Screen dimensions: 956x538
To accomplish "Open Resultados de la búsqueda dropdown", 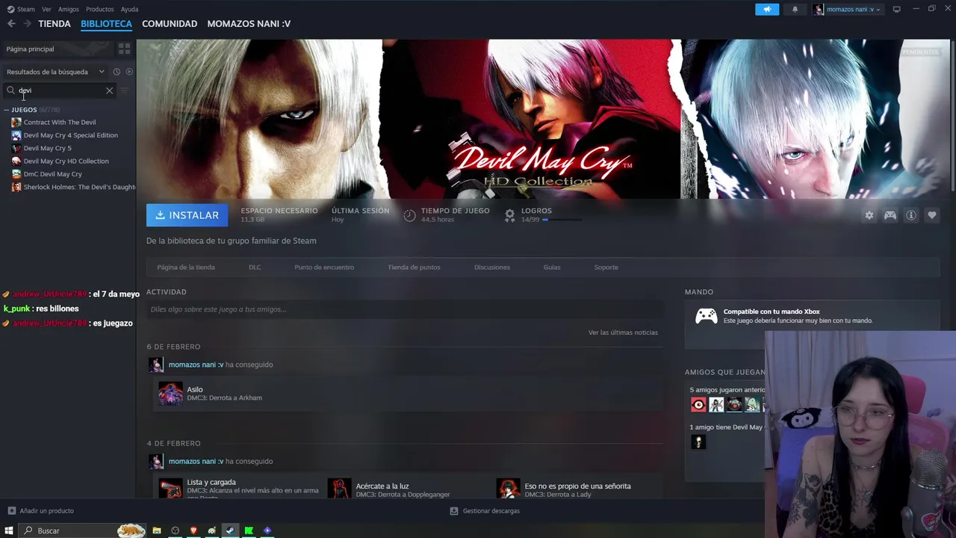I will pyautogui.click(x=55, y=72).
